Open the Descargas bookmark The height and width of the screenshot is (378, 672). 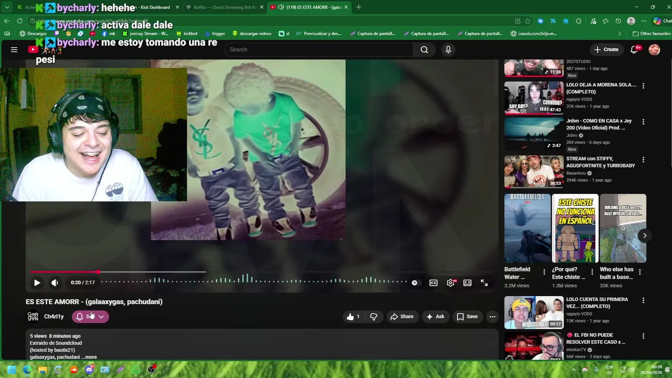pyautogui.click(x=33, y=34)
